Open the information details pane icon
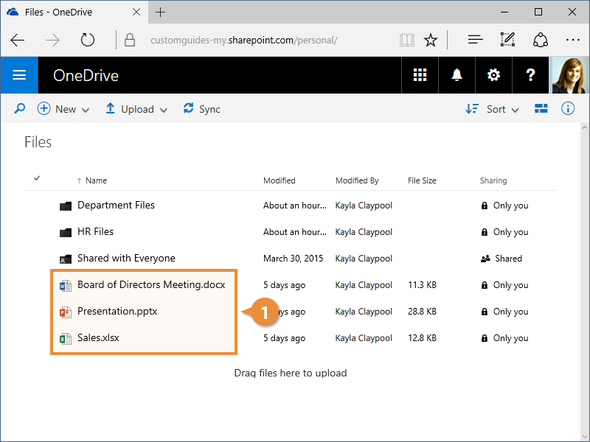 [x=568, y=109]
